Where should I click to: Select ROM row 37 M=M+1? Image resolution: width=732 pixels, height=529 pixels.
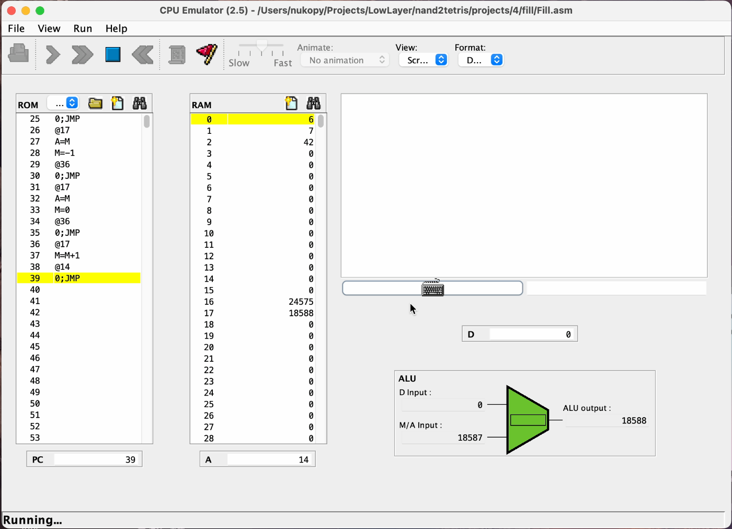click(78, 255)
